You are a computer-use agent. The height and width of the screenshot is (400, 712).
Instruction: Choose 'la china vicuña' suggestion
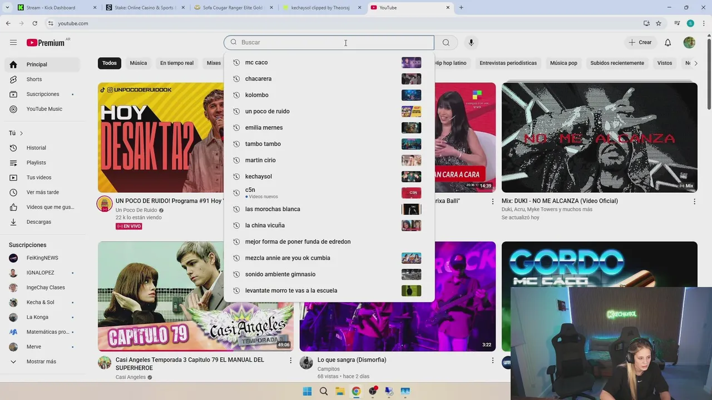328,226
